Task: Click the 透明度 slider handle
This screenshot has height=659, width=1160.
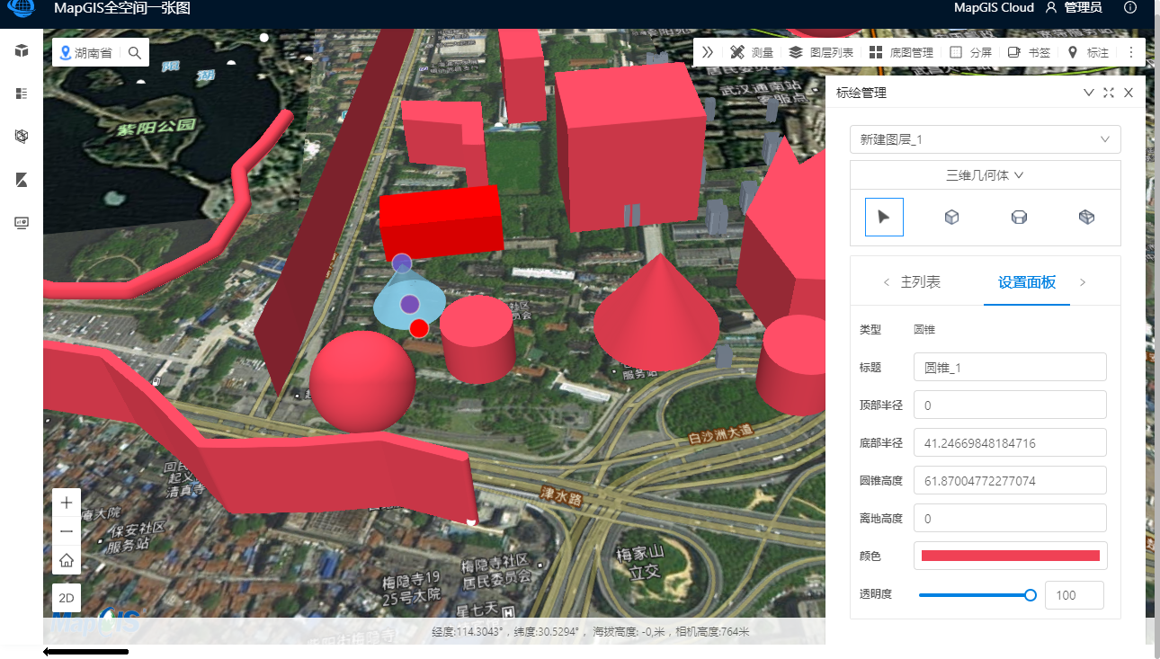Action: tap(1031, 594)
